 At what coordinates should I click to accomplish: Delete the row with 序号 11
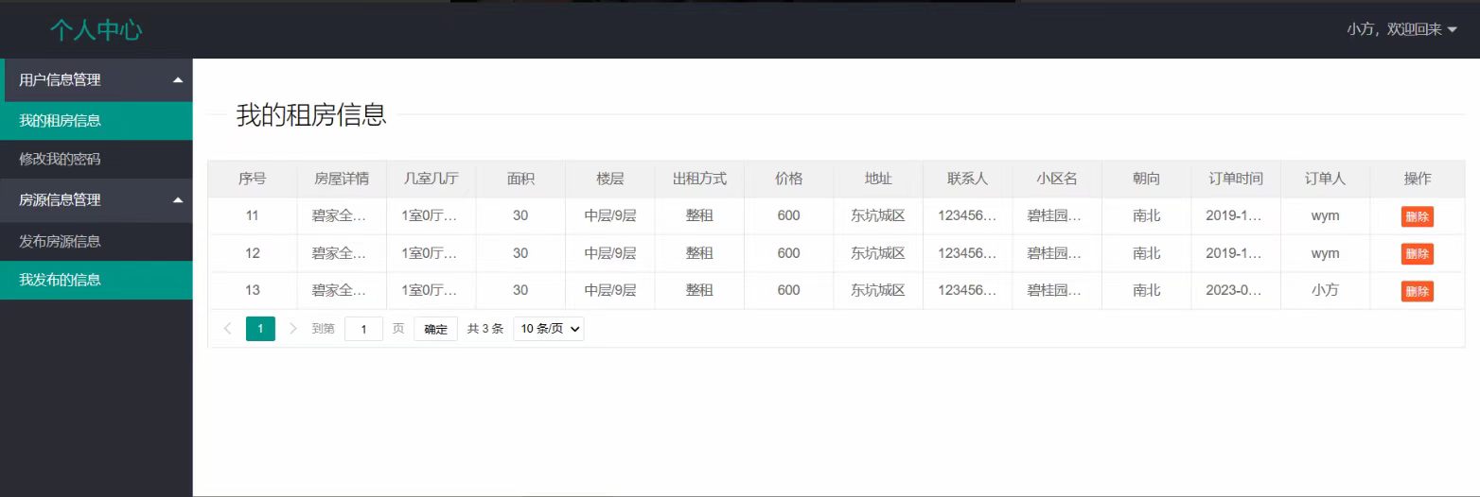click(1417, 216)
